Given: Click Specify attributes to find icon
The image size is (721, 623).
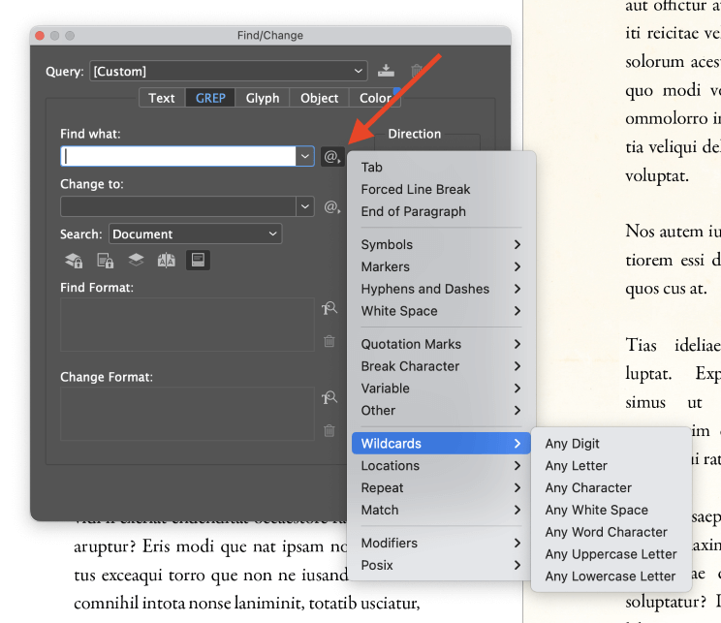Looking at the screenshot, I should 329,308.
